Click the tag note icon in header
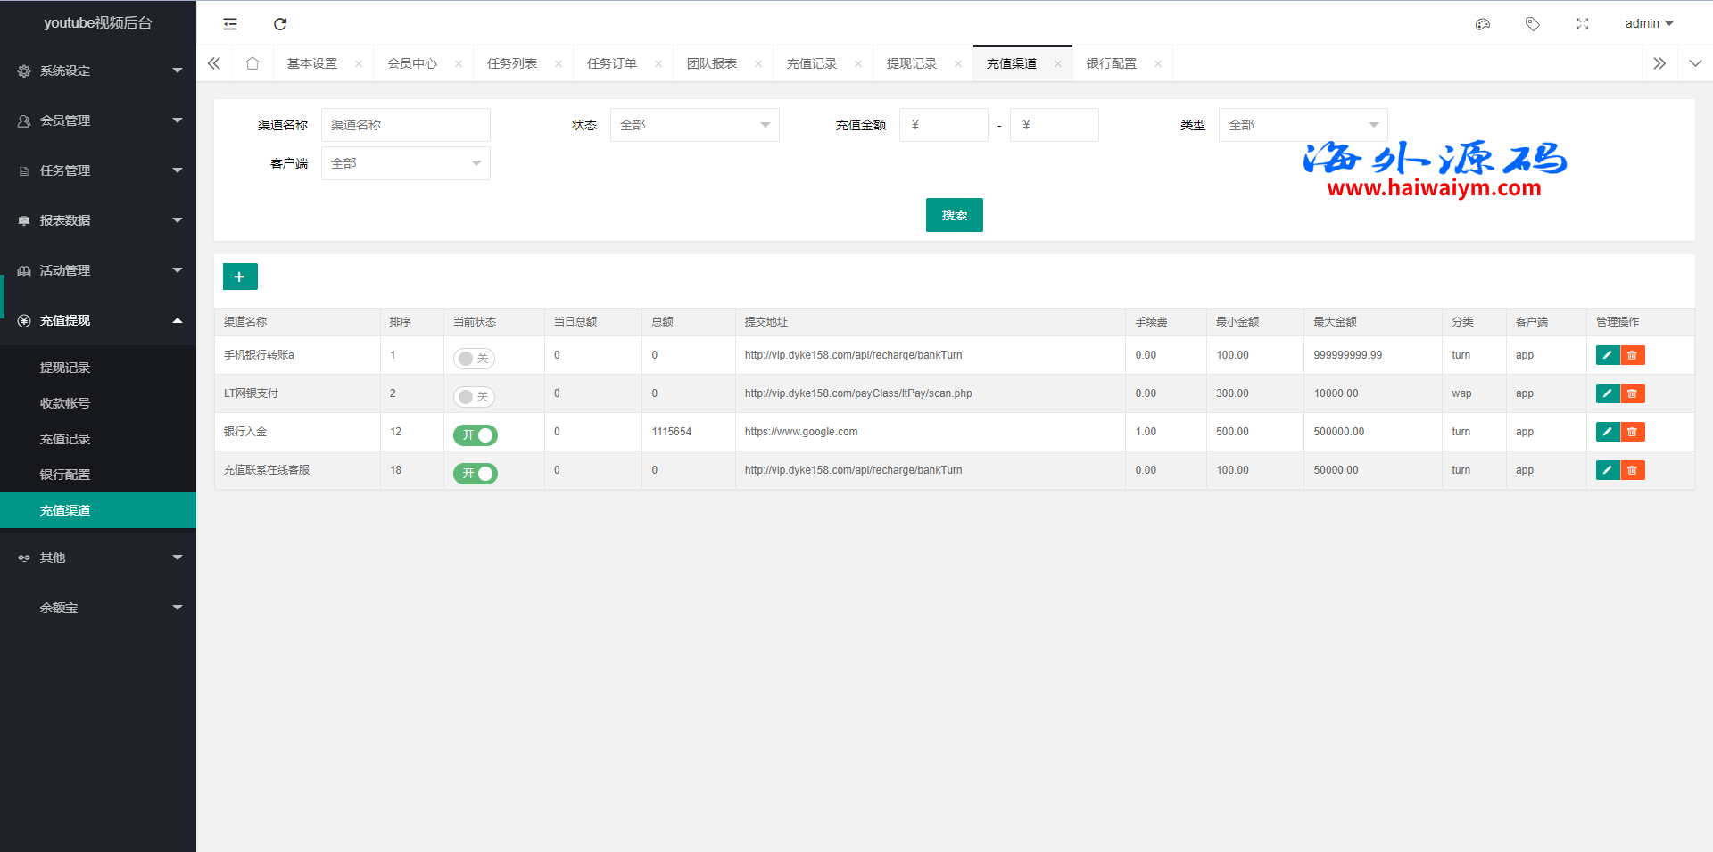This screenshot has height=852, width=1713. pos(1533,24)
